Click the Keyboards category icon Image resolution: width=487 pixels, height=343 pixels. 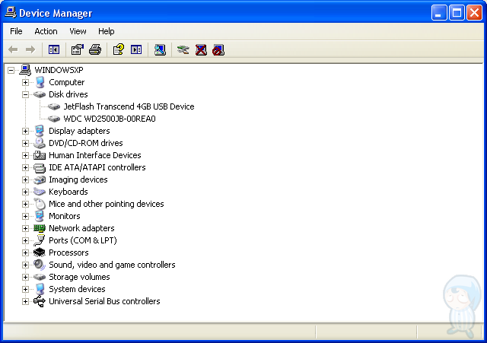40,192
